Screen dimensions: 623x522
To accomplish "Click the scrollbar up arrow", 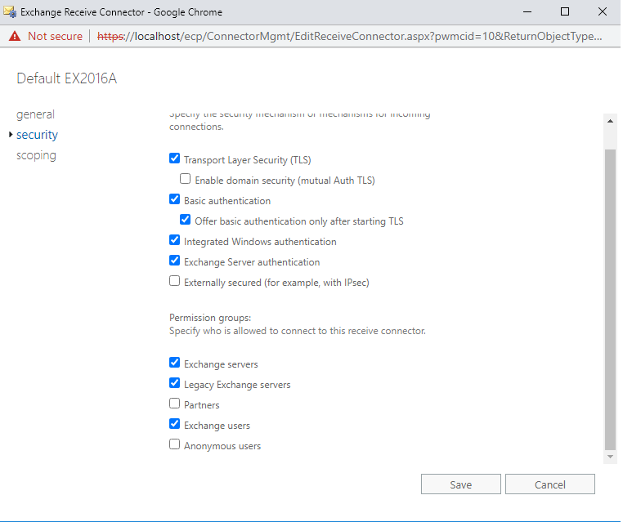I will (610, 121).
